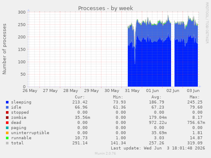The width and height of the screenshot is (211, 158).
Task: Click total maximum value 319.09
Action: click(195, 143)
